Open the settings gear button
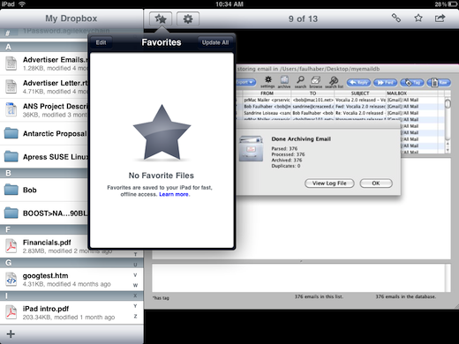The width and height of the screenshot is (459, 344). click(188, 19)
